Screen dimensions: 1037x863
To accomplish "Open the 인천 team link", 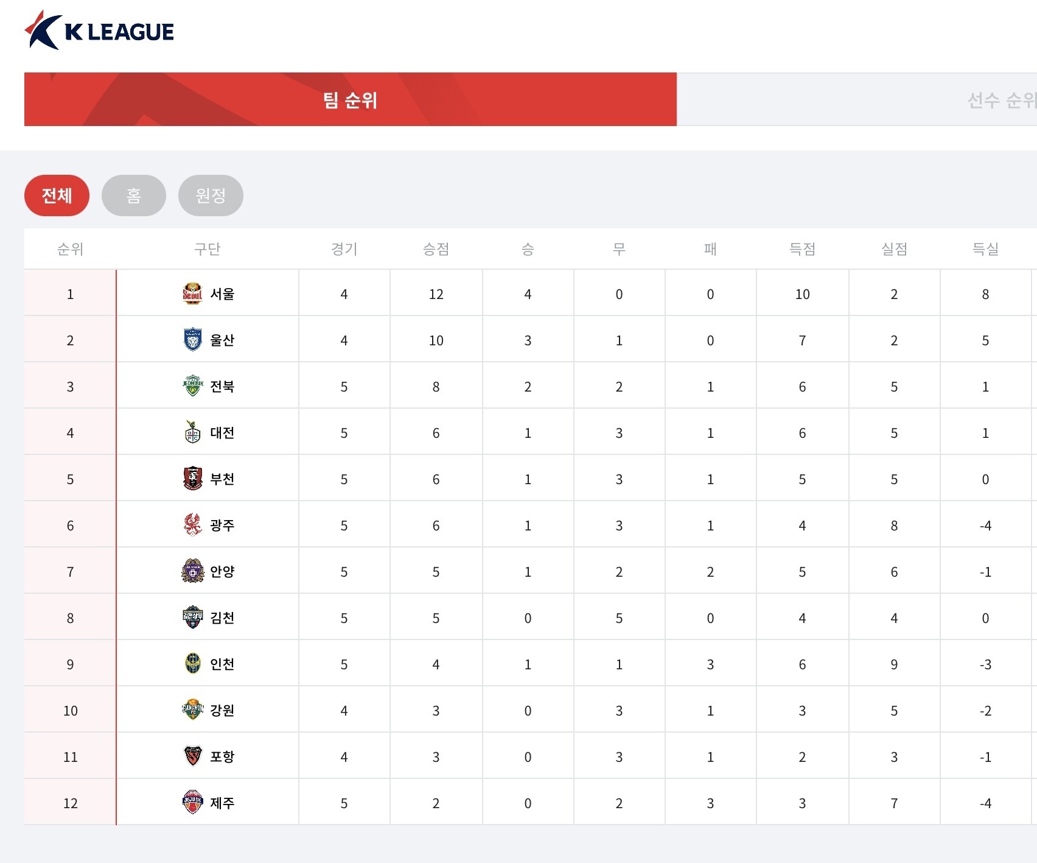I will tap(222, 664).
